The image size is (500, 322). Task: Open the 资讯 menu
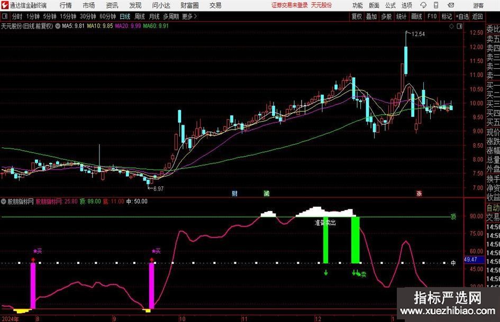click(x=112, y=5)
